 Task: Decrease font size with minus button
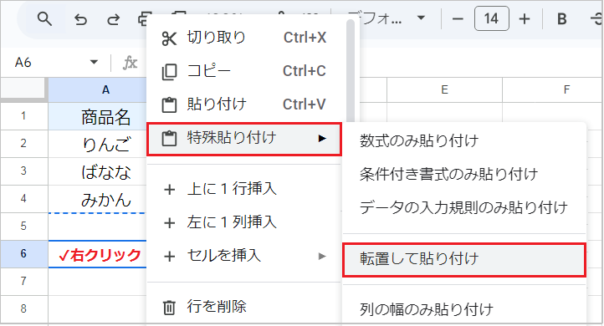point(458,19)
